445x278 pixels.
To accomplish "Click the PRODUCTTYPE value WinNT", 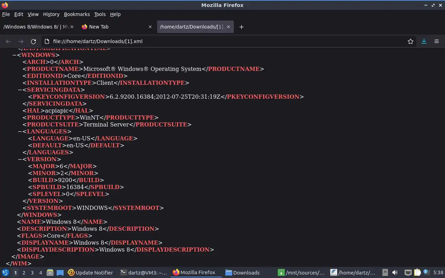I will [x=90, y=117].
